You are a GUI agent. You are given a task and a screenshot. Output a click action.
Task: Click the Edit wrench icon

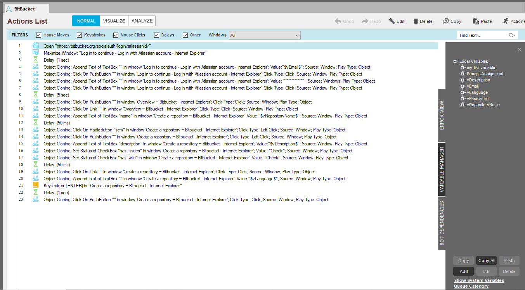(x=392, y=21)
